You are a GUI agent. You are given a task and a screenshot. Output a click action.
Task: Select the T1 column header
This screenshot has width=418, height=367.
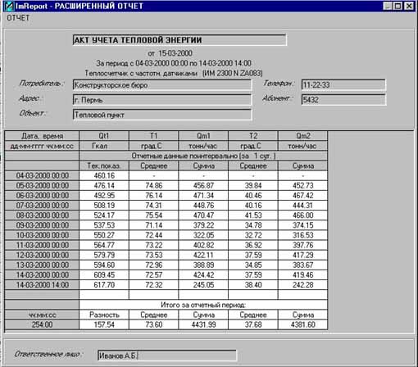click(153, 136)
